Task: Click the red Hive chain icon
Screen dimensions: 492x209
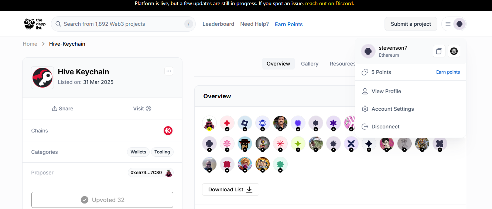Action: tap(168, 131)
